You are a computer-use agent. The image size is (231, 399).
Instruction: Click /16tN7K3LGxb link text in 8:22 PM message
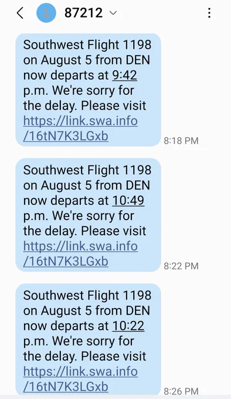66,261
